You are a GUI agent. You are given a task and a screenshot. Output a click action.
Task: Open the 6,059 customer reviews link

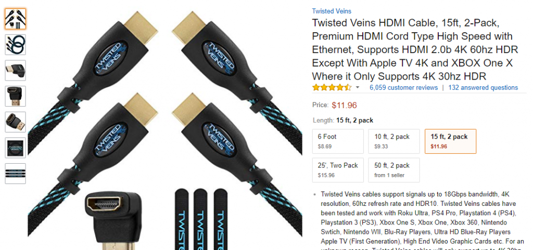pos(403,87)
